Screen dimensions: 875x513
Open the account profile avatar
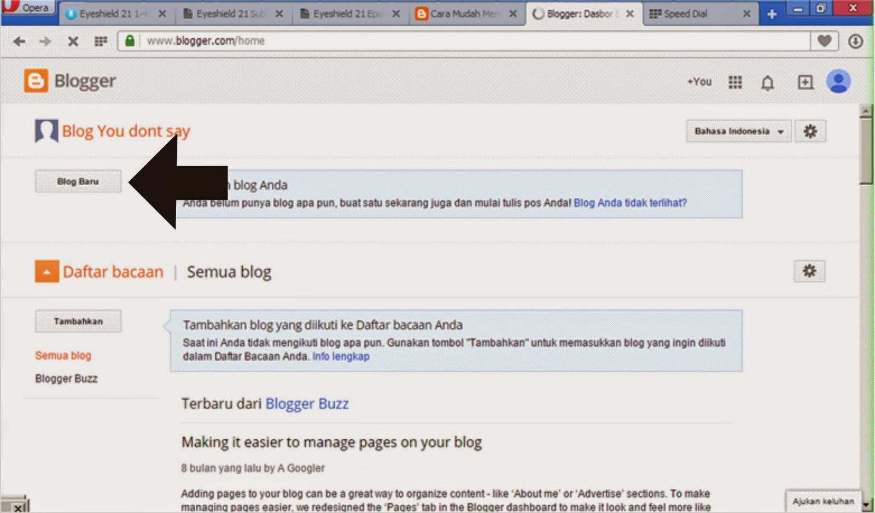pos(838,81)
